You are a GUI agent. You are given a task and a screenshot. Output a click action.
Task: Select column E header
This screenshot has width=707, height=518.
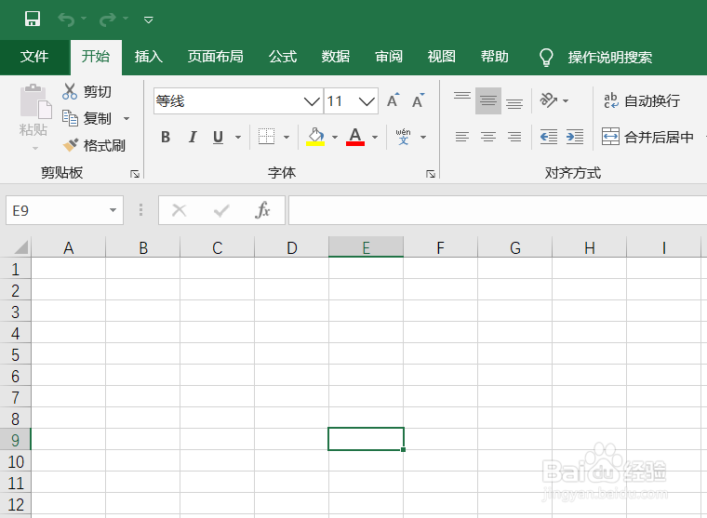367,247
